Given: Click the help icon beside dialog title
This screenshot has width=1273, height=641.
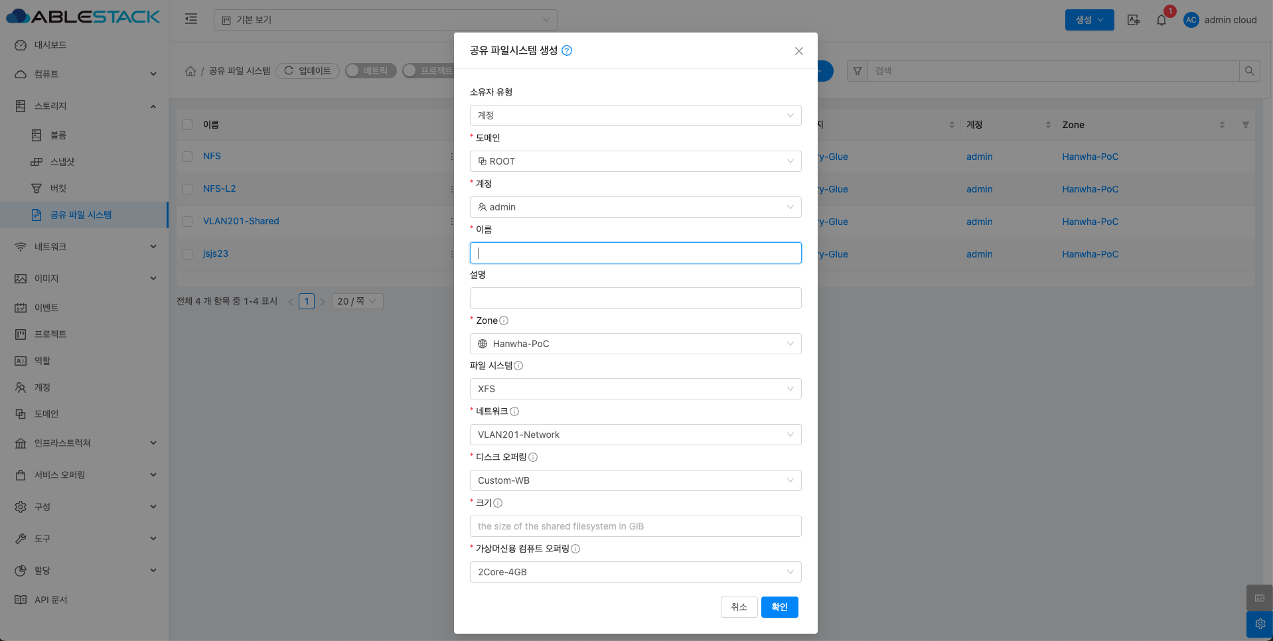Looking at the screenshot, I should [567, 50].
